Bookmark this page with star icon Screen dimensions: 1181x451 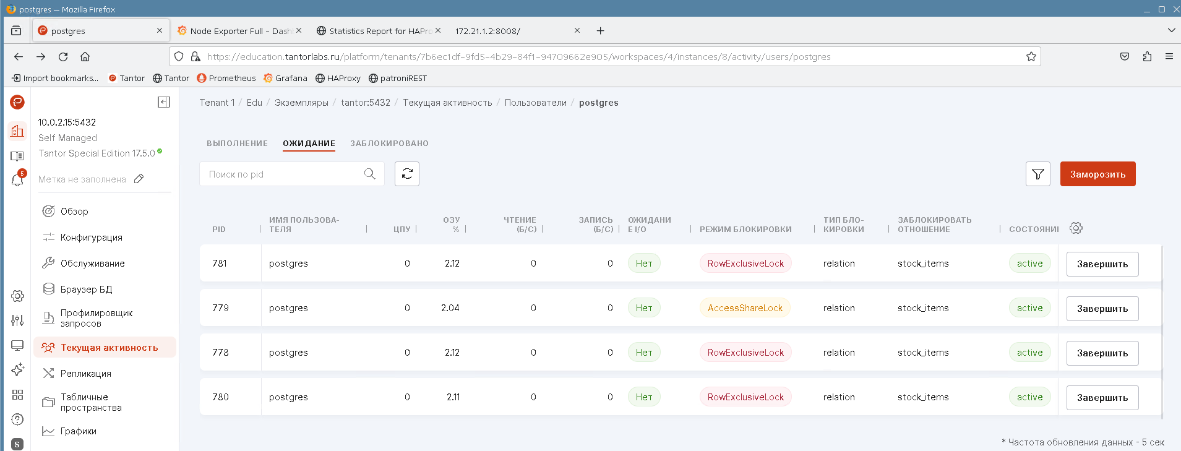pyautogui.click(x=1031, y=57)
